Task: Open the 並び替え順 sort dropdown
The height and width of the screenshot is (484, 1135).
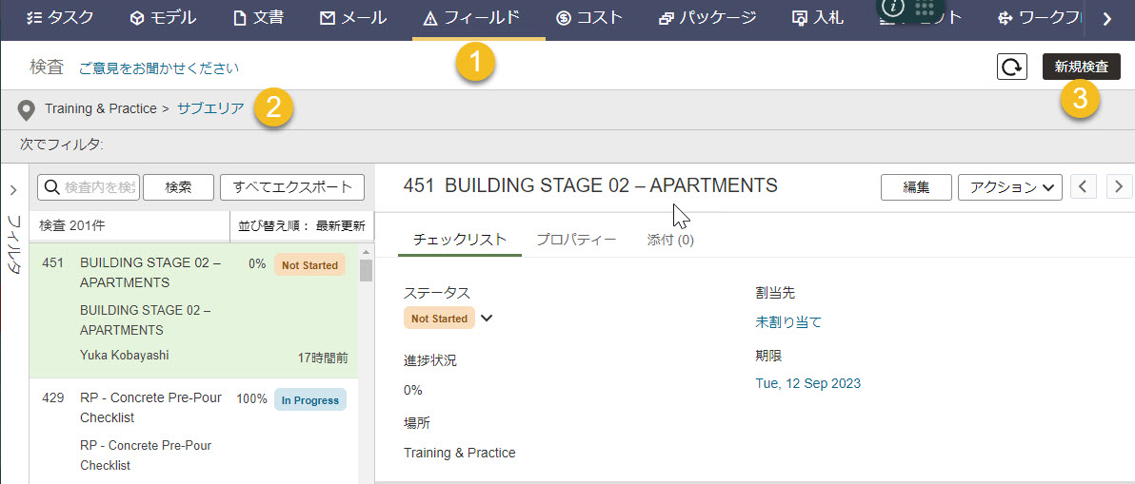Action: [302, 225]
